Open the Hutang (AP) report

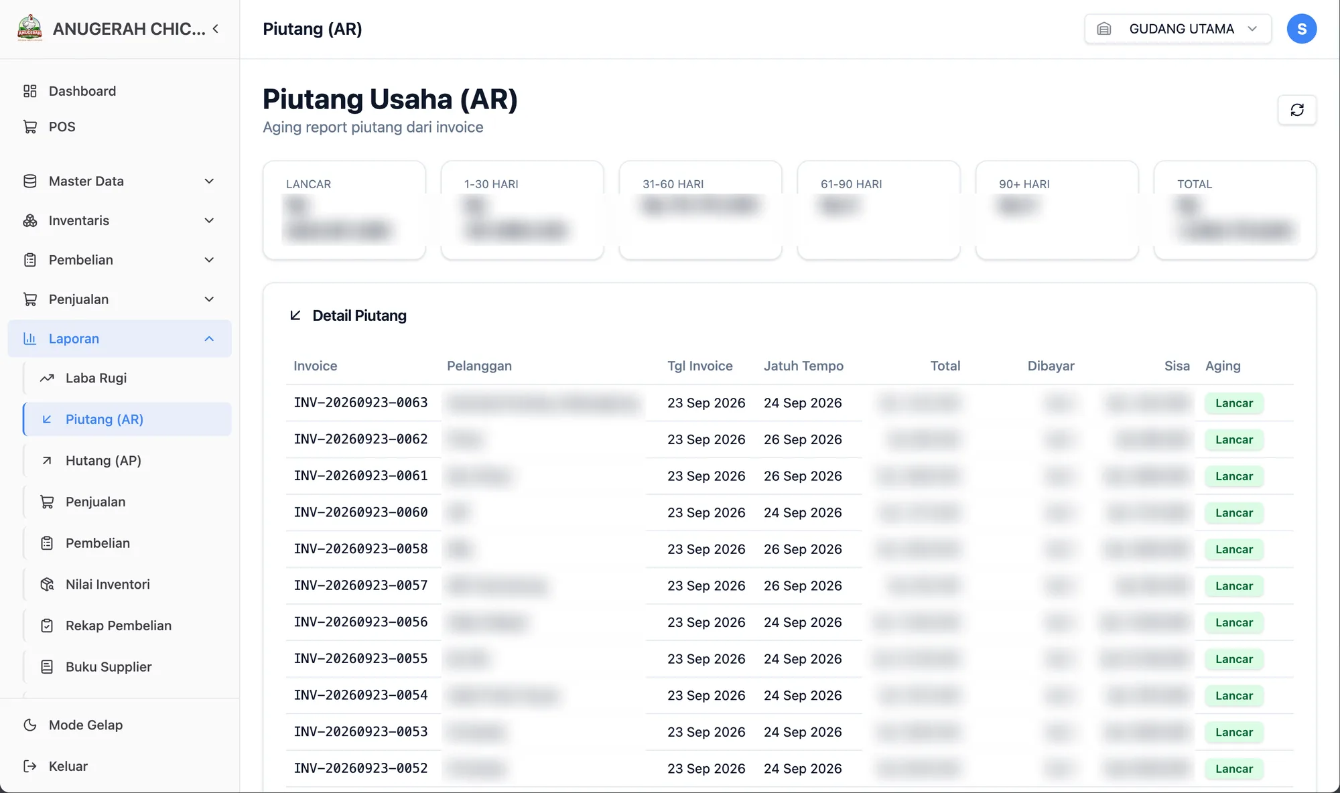tap(127, 461)
